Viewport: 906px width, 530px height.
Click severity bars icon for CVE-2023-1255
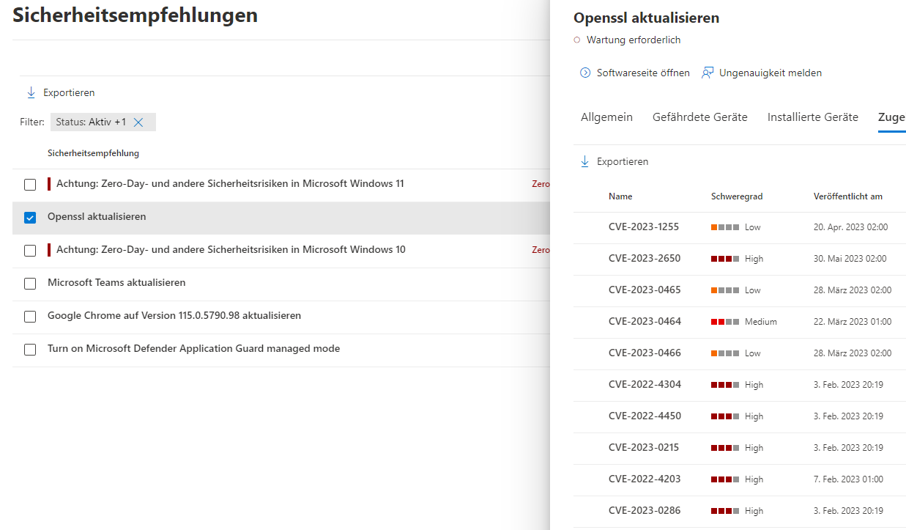click(724, 227)
